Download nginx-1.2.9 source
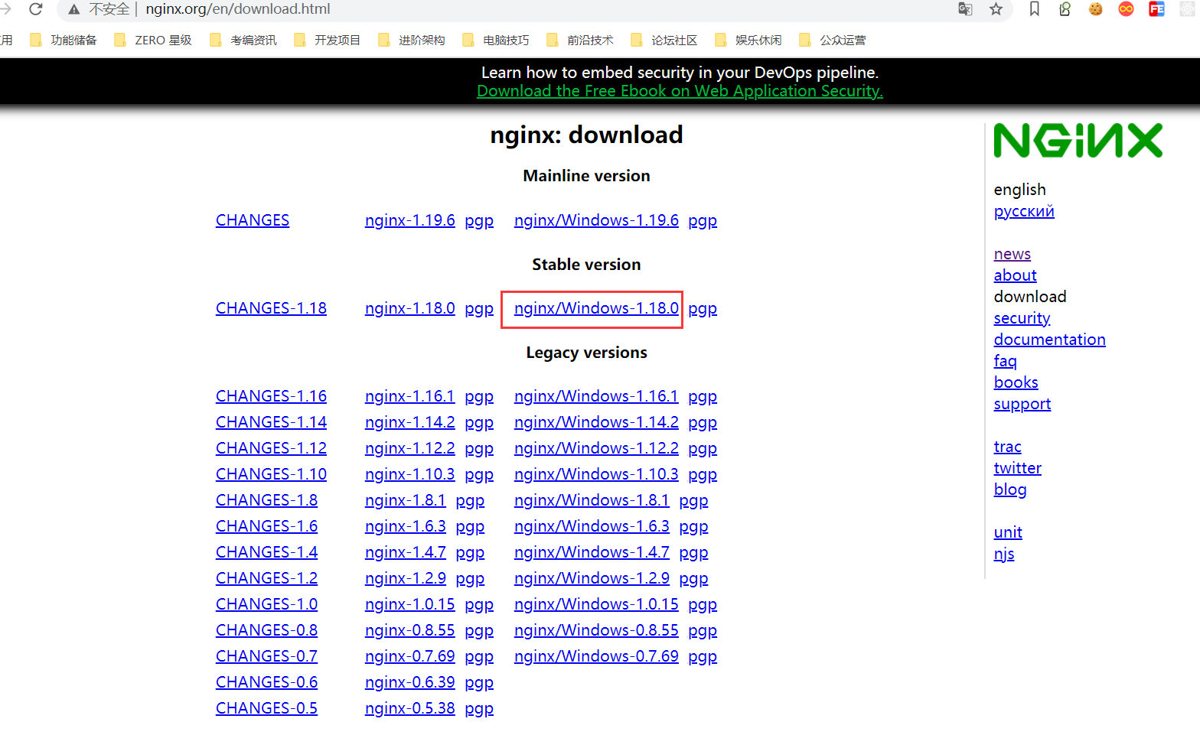 pyautogui.click(x=406, y=578)
